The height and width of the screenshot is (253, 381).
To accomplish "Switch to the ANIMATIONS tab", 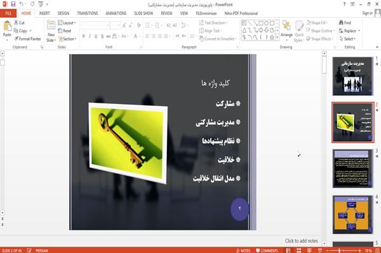I will point(116,13).
